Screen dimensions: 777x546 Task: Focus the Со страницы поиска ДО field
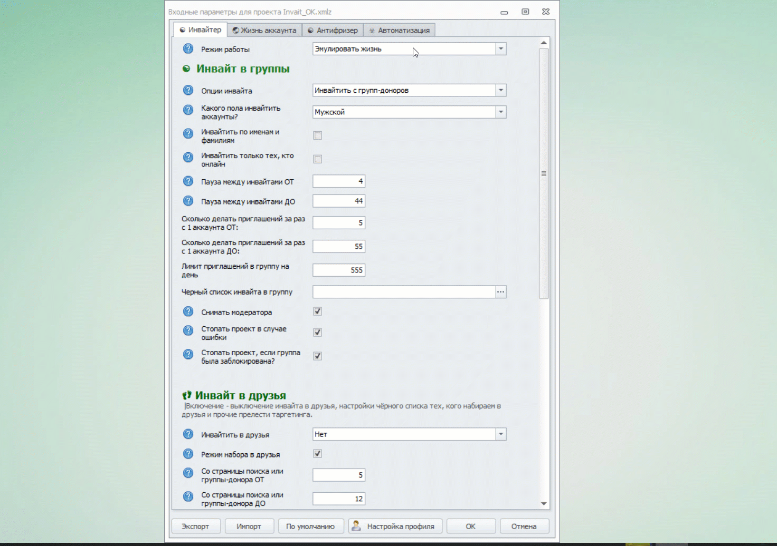point(339,499)
